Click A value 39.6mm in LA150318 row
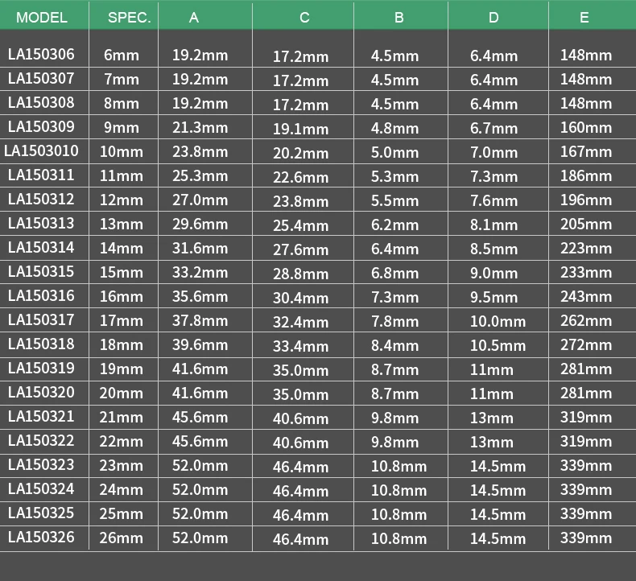The width and height of the screenshot is (636, 581). coord(200,344)
